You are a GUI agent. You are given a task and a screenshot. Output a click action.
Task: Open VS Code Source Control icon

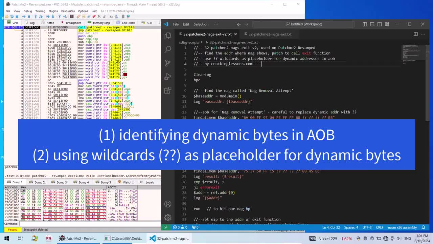(x=168, y=63)
